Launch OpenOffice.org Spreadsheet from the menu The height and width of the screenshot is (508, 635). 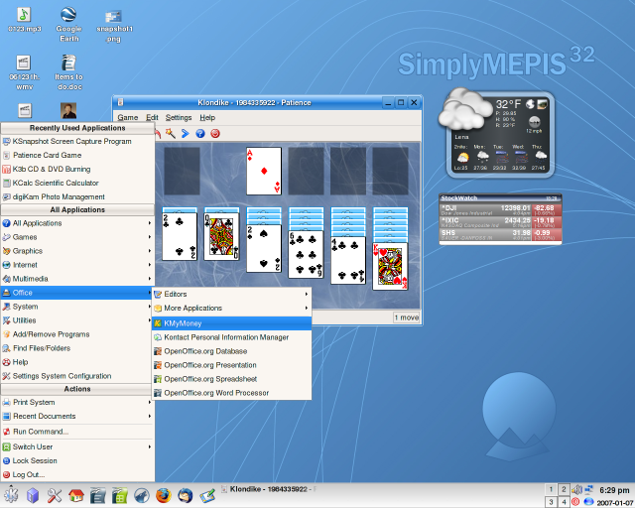click(x=231, y=379)
